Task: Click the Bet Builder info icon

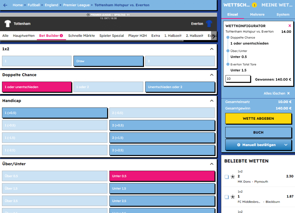Action: [61, 35]
